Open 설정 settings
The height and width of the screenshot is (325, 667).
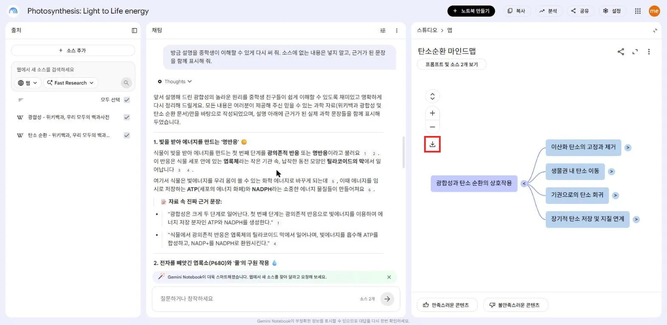click(612, 11)
